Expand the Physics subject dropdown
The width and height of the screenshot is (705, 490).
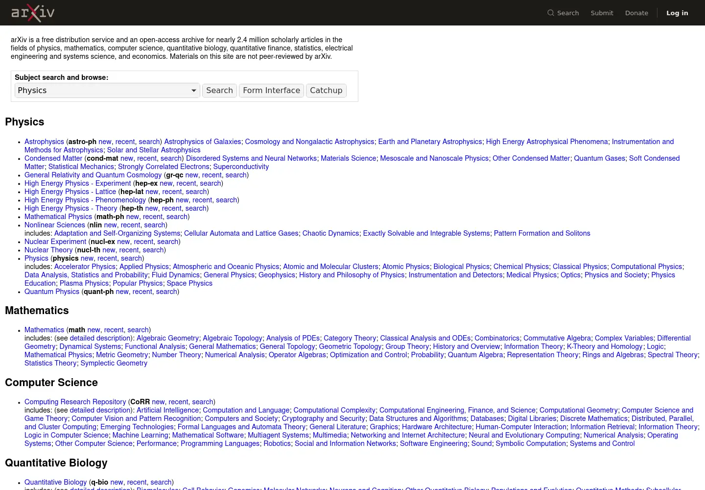pos(107,91)
